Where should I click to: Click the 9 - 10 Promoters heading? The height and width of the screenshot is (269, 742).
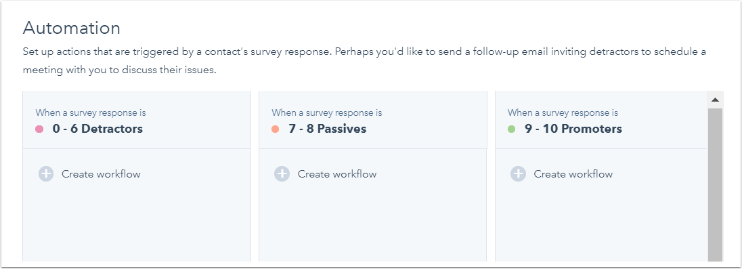click(573, 129)
